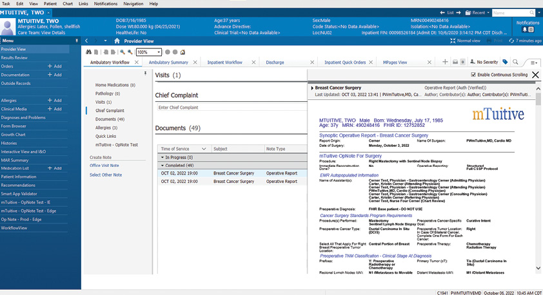Go back with the left chevron arrow

[x=86, y=41]
